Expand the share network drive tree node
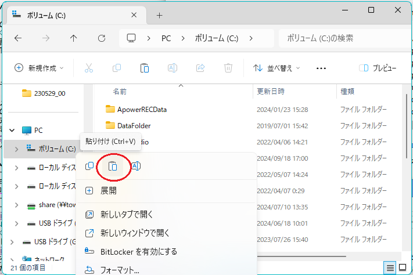This screenshot has height=275, width=413. coord(17,205)
